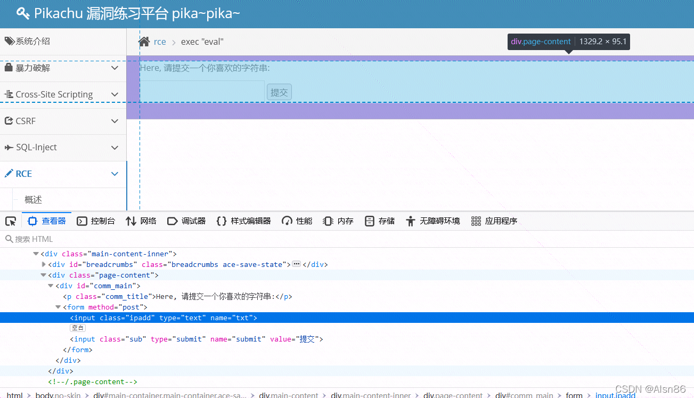Screen dimensions: 694x398
Task: Collapse the main-content-inner div node
Action: tap(36, 254)
